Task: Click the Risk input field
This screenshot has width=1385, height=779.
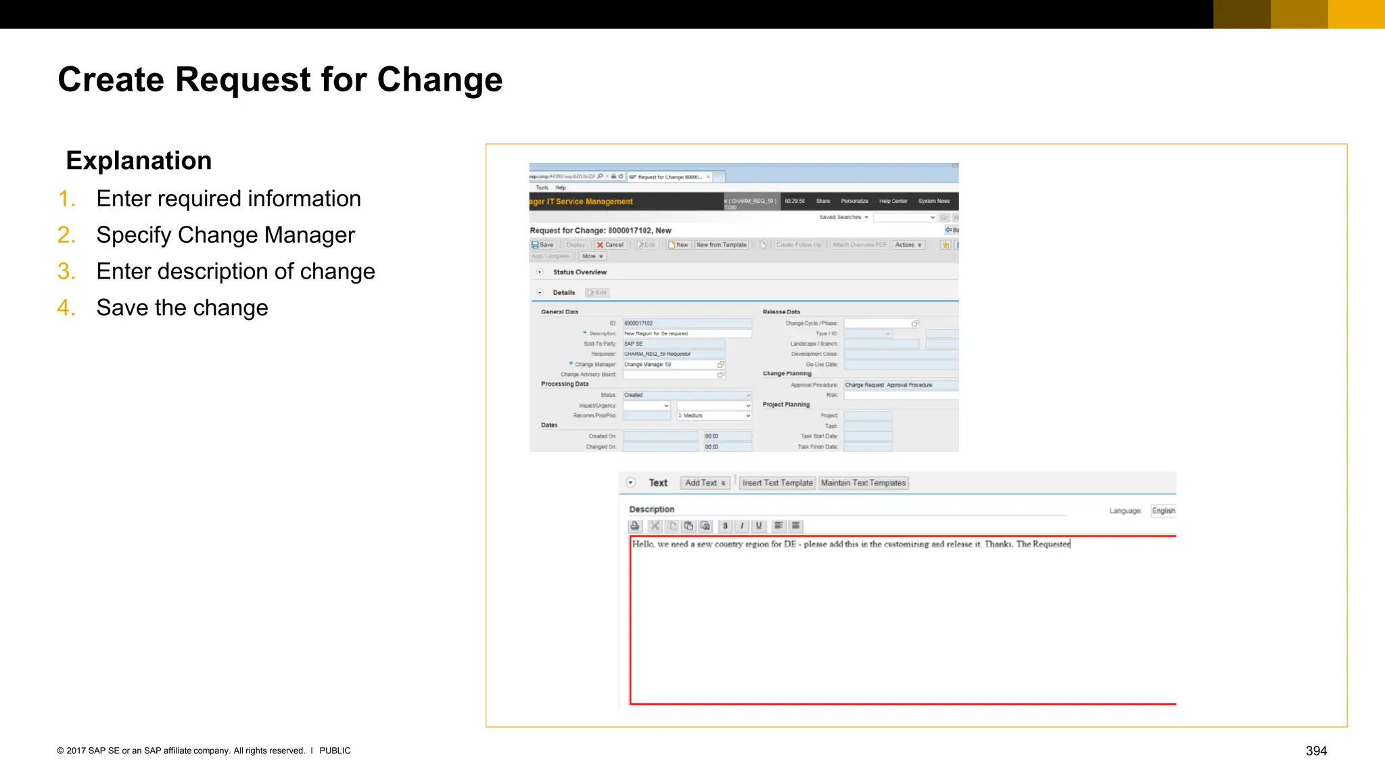Action: [901, 395]
